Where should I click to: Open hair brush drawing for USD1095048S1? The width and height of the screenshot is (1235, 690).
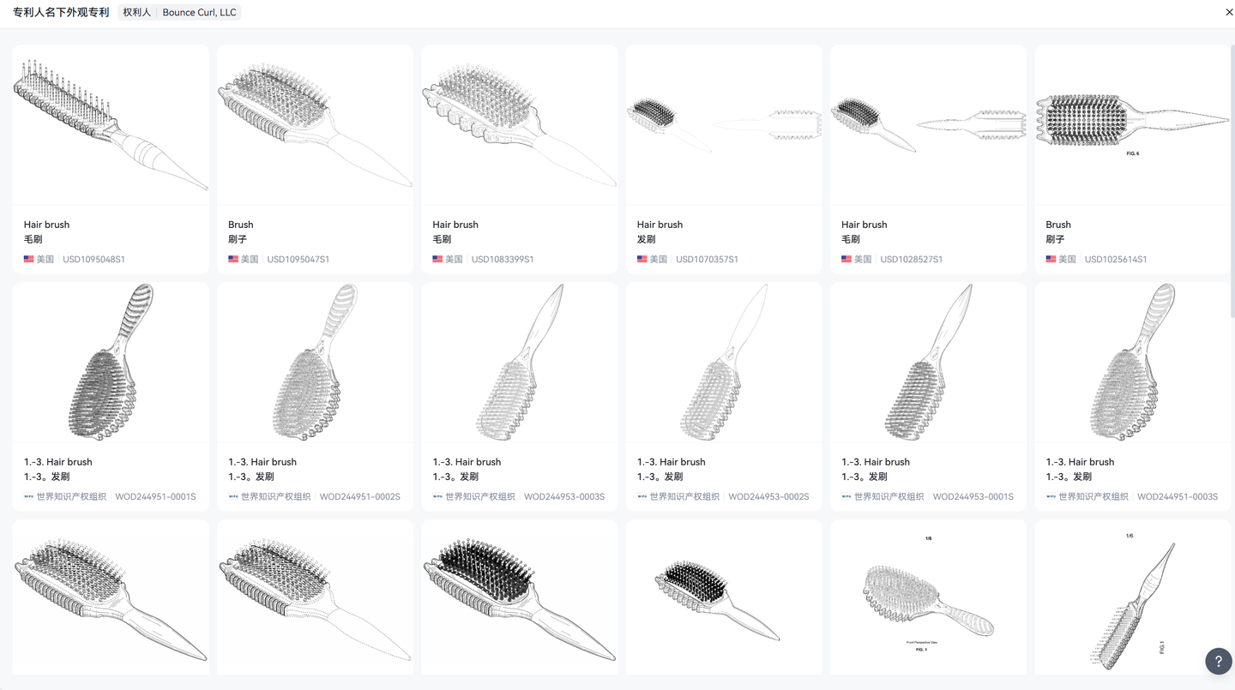tap(111, 125)
